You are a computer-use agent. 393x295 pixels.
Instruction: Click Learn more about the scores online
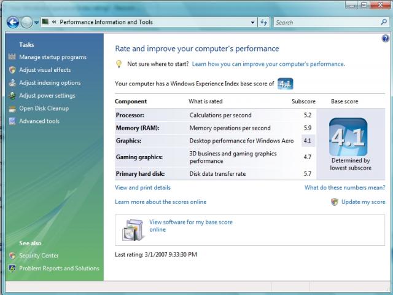click(x=161, y=202)
